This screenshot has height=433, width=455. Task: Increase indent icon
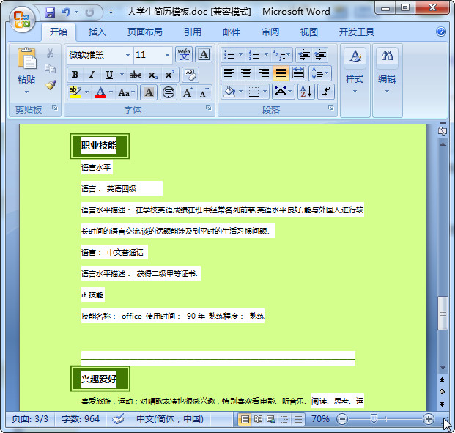point(320,54)
